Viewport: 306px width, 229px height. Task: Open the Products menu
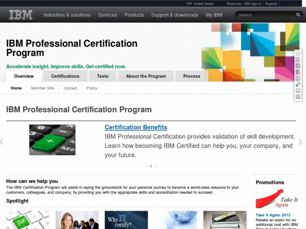(x=134, y=15)
